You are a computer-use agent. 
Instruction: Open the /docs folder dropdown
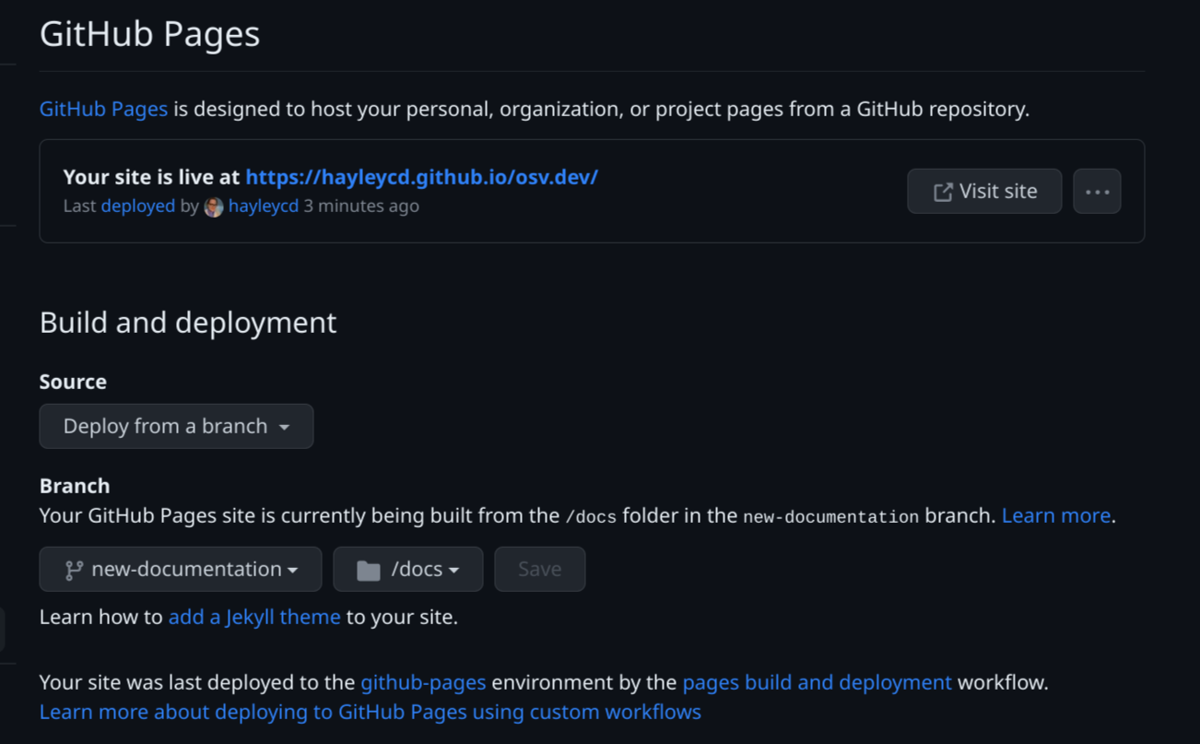tap(408, 569)
